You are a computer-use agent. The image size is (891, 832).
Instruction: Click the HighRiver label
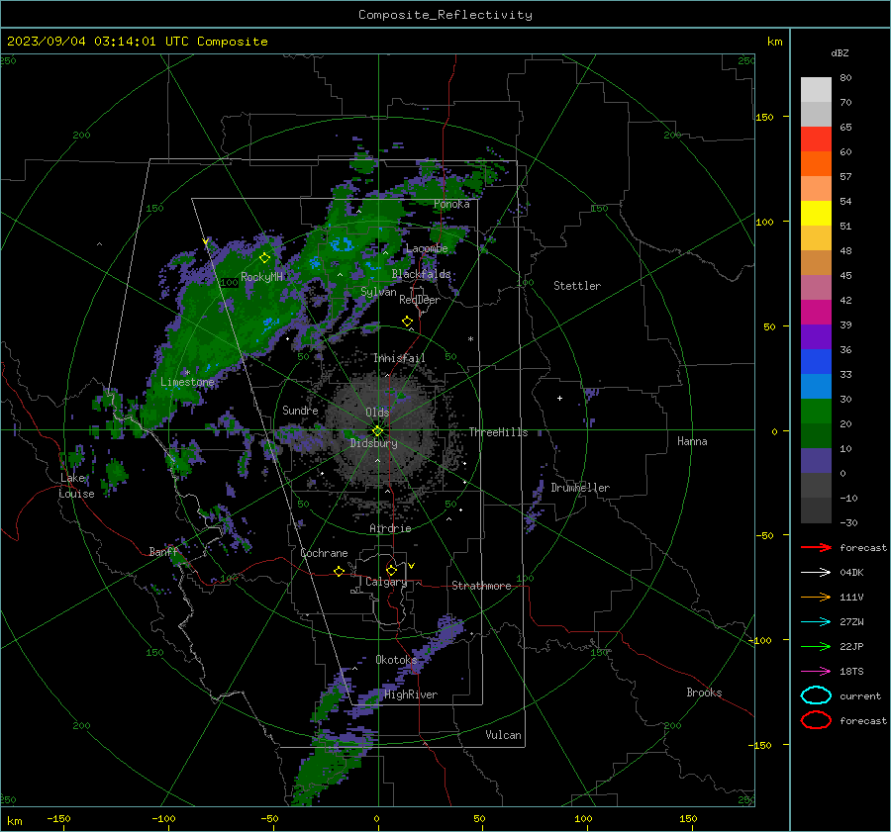411,694
